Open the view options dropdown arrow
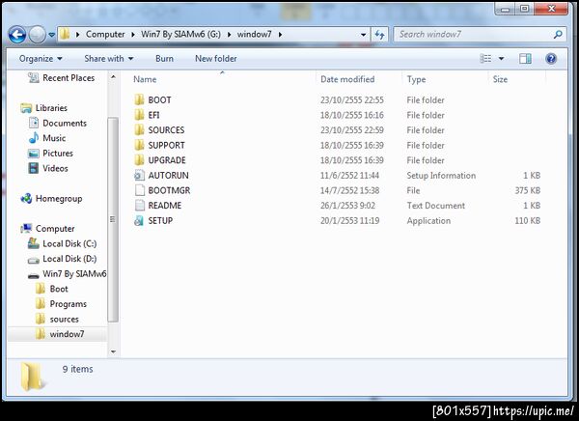The width and height of the screenshot is (579, 421). coord(501,58)
